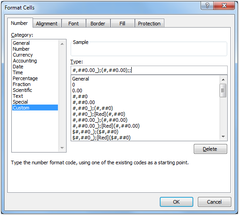
Task: Choose the Percentage category
Action: pos(25,78)
